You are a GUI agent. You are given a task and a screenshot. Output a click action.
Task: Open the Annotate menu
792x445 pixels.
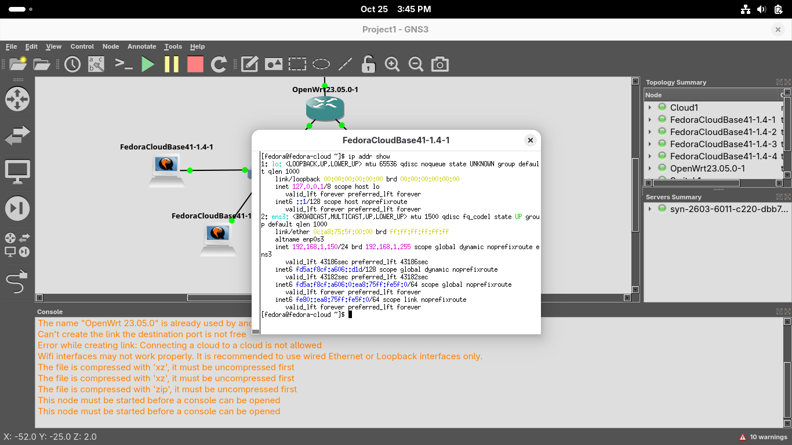[x=141, y=46]
